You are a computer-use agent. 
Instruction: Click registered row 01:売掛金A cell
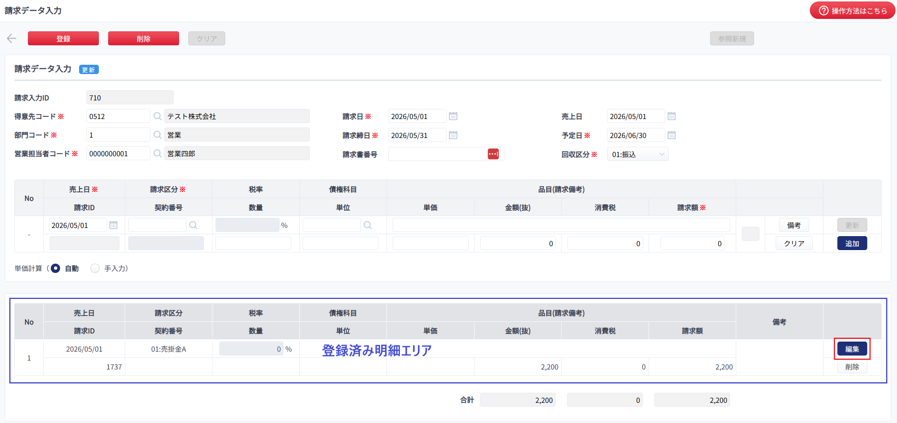point(169,349)
